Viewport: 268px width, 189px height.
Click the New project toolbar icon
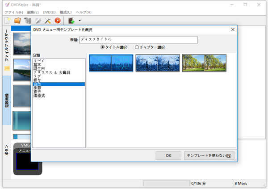(7, 21)
